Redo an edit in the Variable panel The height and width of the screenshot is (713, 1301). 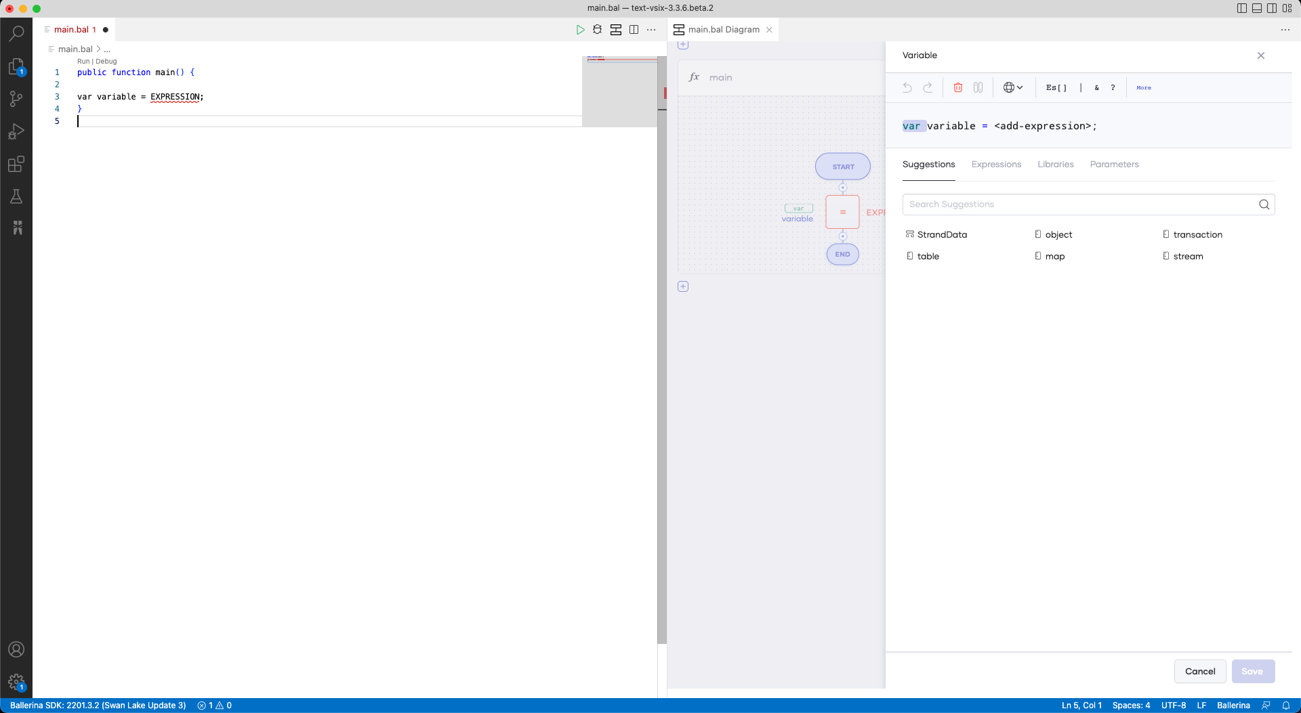pyautogui.click(x=928, y=87)
